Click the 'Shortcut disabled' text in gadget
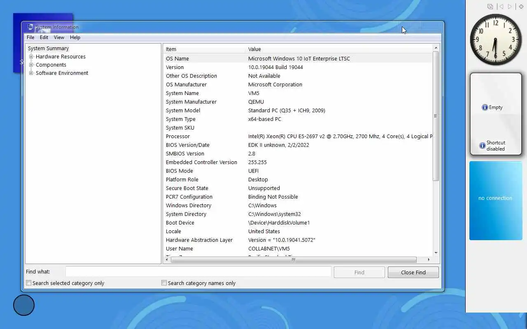Screen dimensions: 527x329 (496, 146)
